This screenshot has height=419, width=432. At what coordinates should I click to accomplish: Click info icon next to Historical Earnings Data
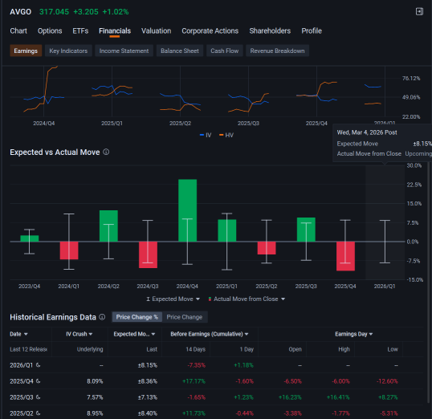click(x=102, y=317)
